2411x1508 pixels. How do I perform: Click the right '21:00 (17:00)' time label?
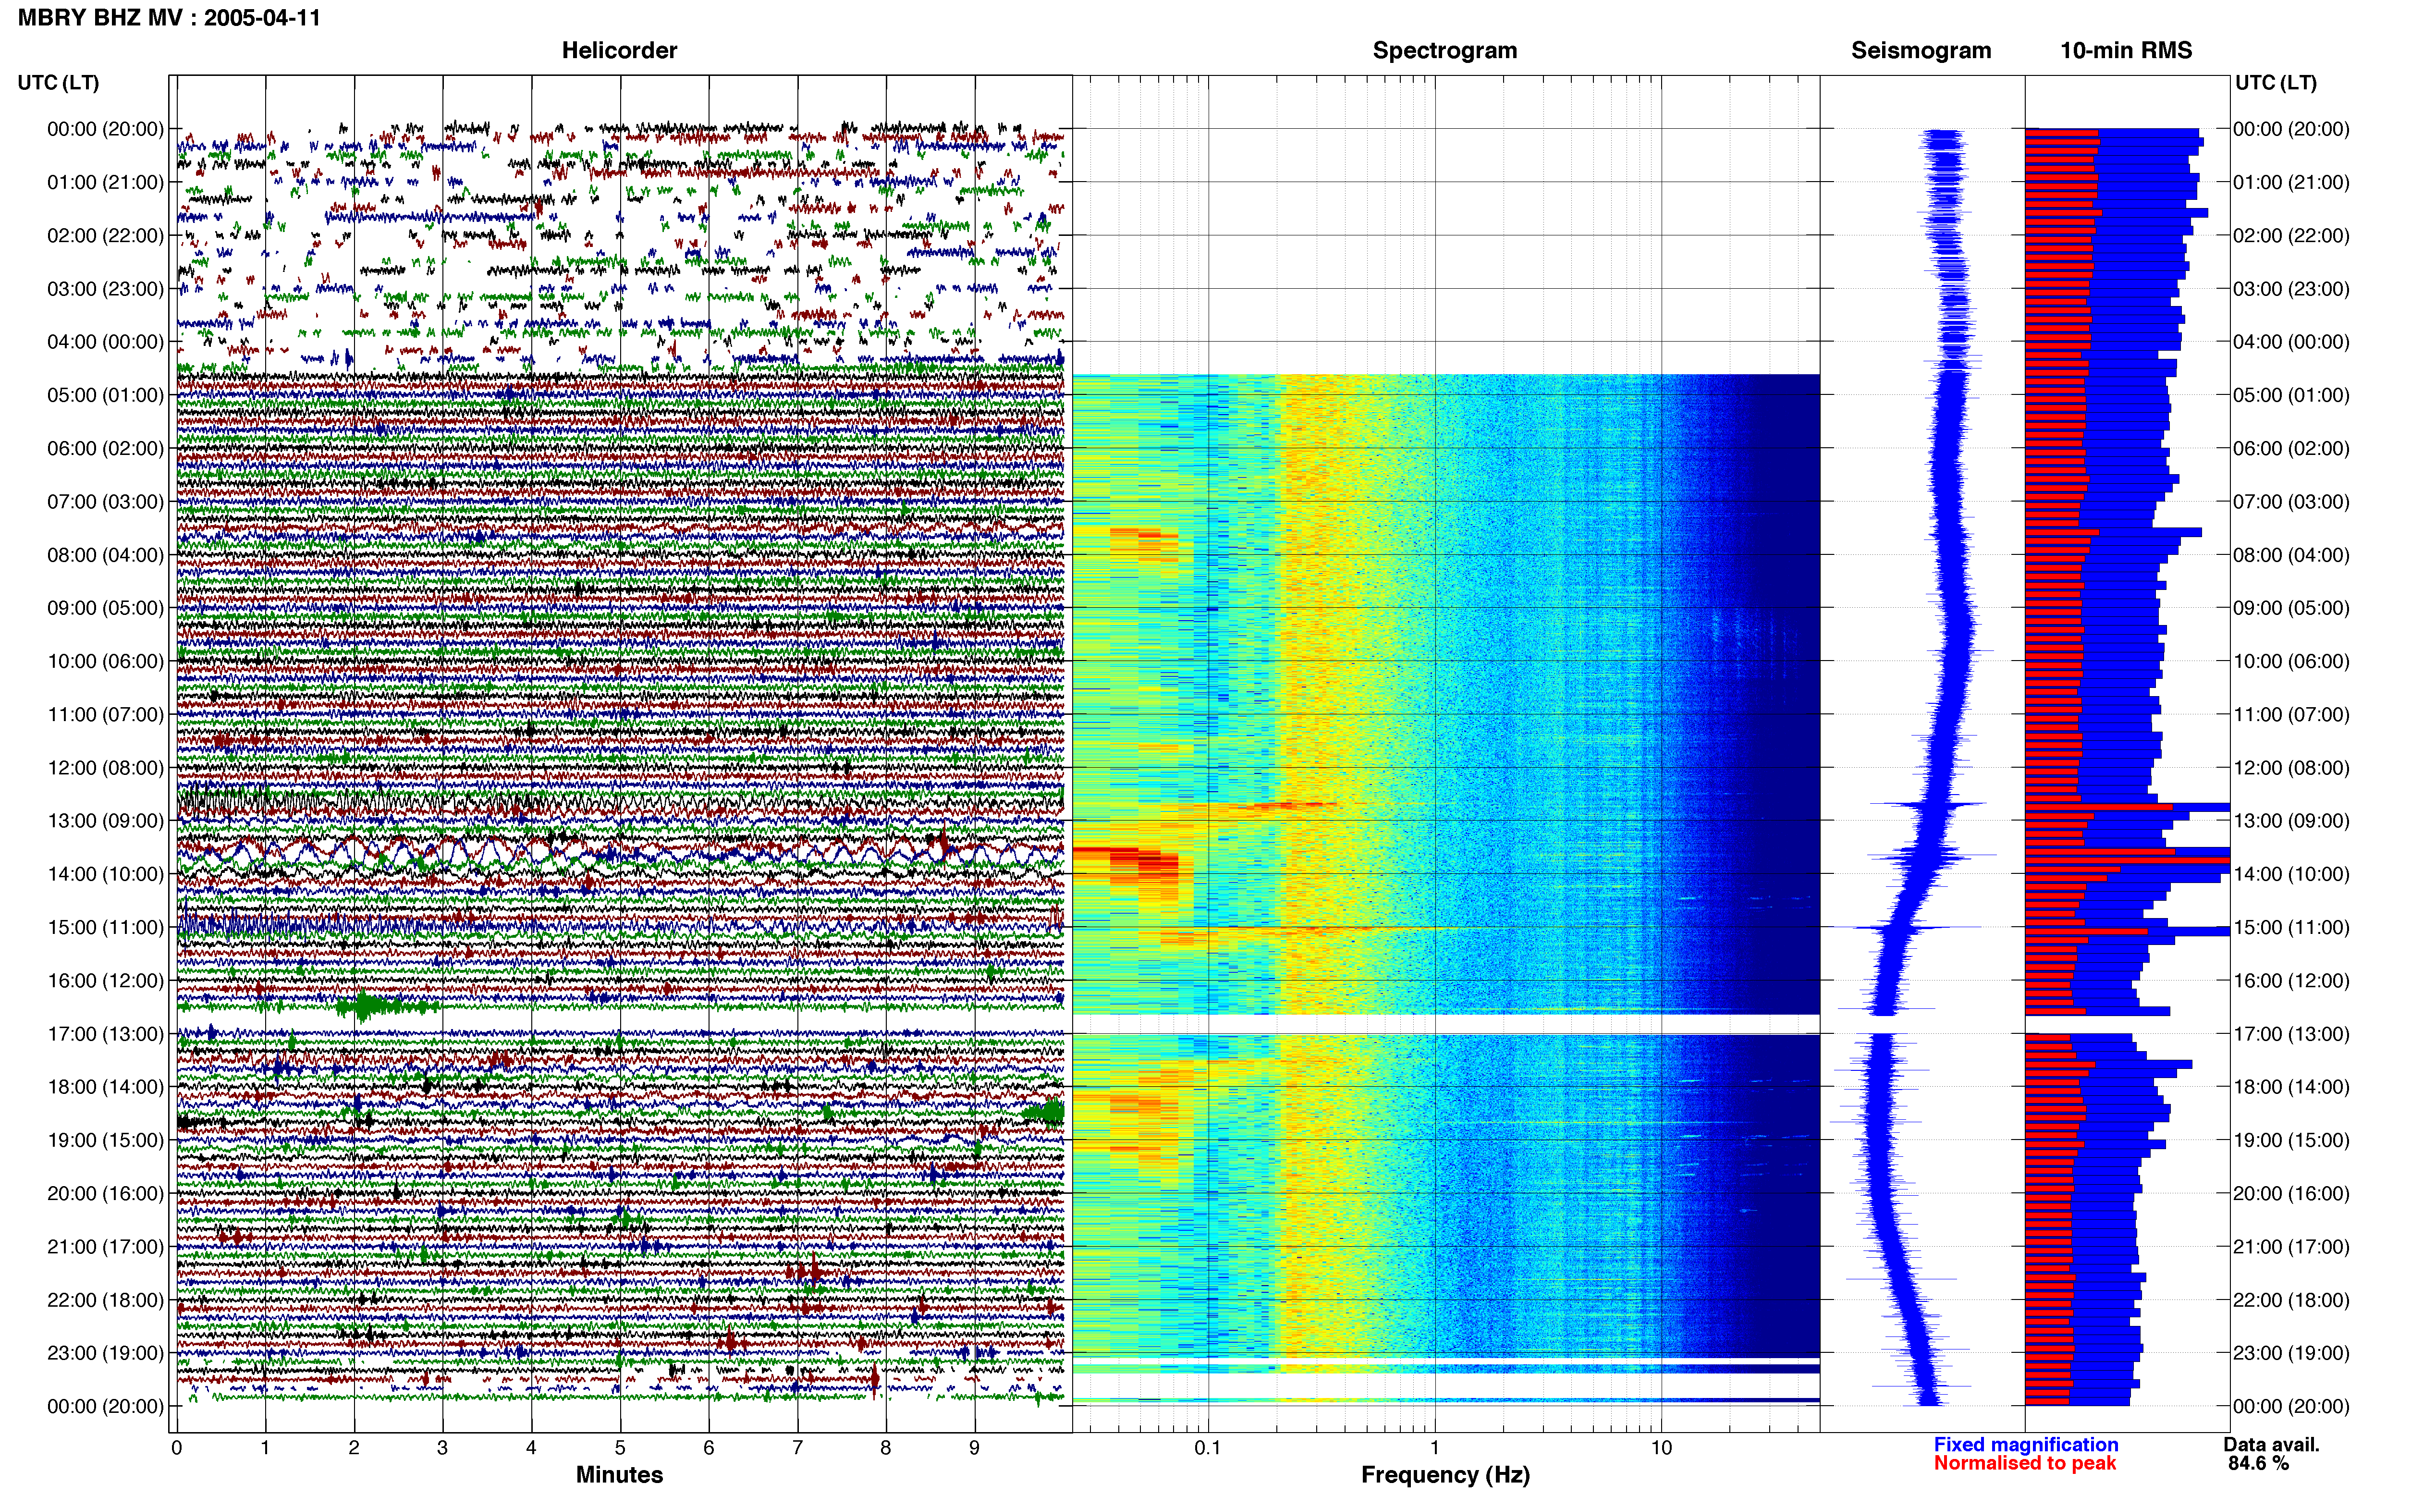click(2291, 1247)
